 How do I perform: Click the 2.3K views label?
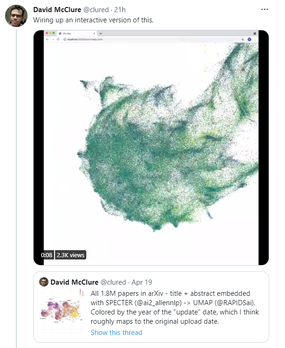point(70,255)
